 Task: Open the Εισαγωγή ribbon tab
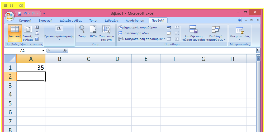(45, 21)
